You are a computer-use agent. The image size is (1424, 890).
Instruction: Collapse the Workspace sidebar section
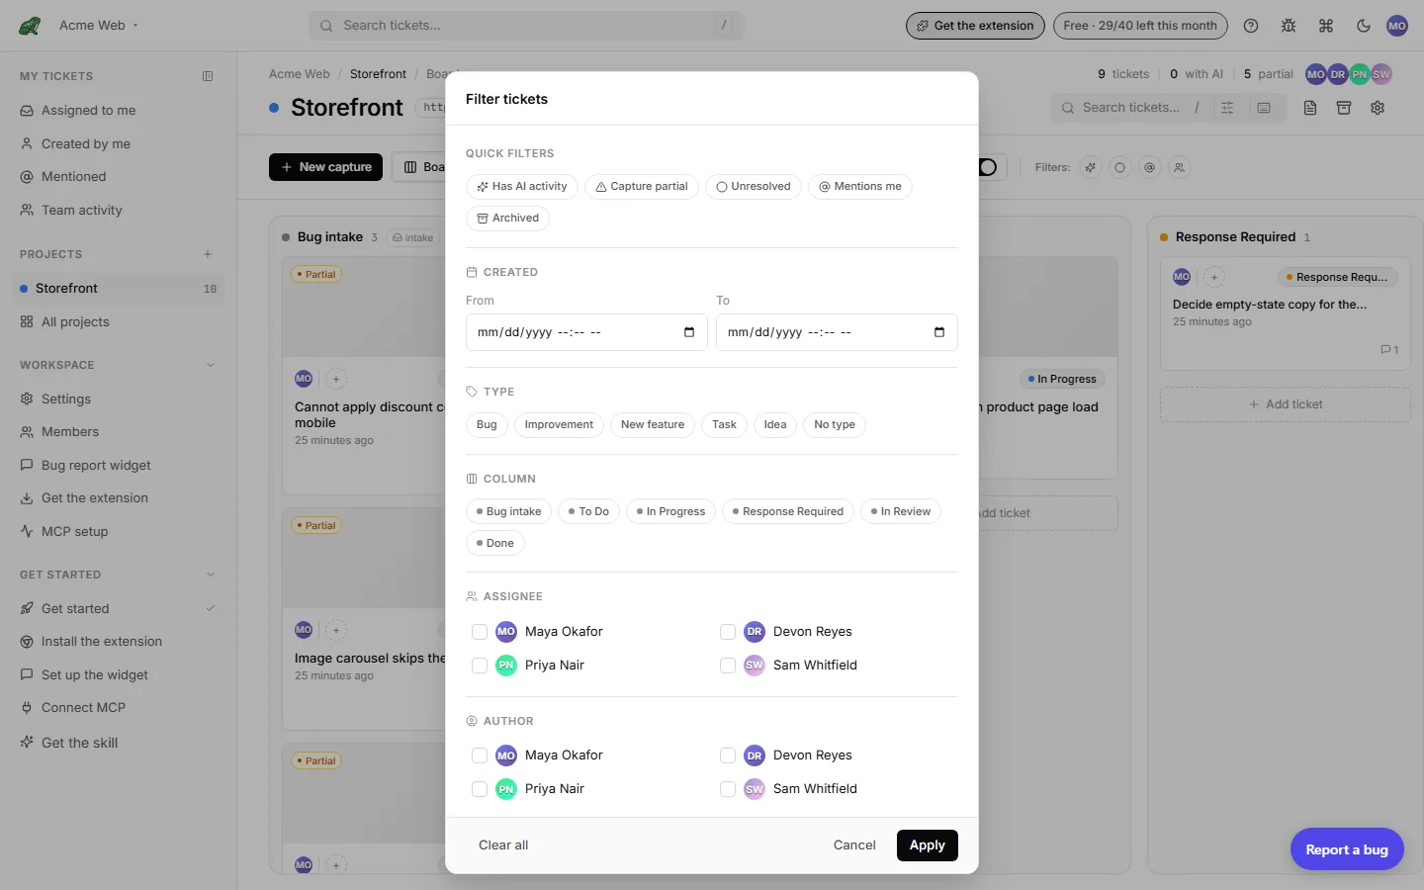coord(210,365)
